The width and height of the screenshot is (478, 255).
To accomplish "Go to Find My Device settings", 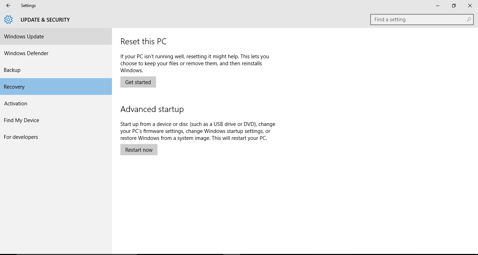I will [21, 120].
